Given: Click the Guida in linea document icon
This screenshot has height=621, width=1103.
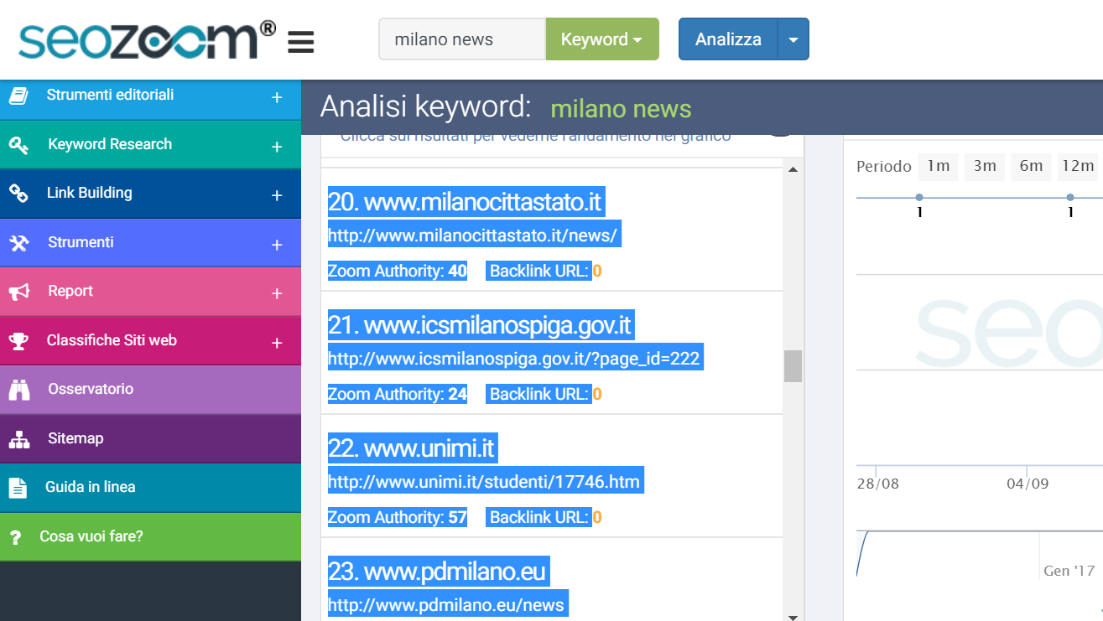Looking at the screenshot, I should (18, 488).
